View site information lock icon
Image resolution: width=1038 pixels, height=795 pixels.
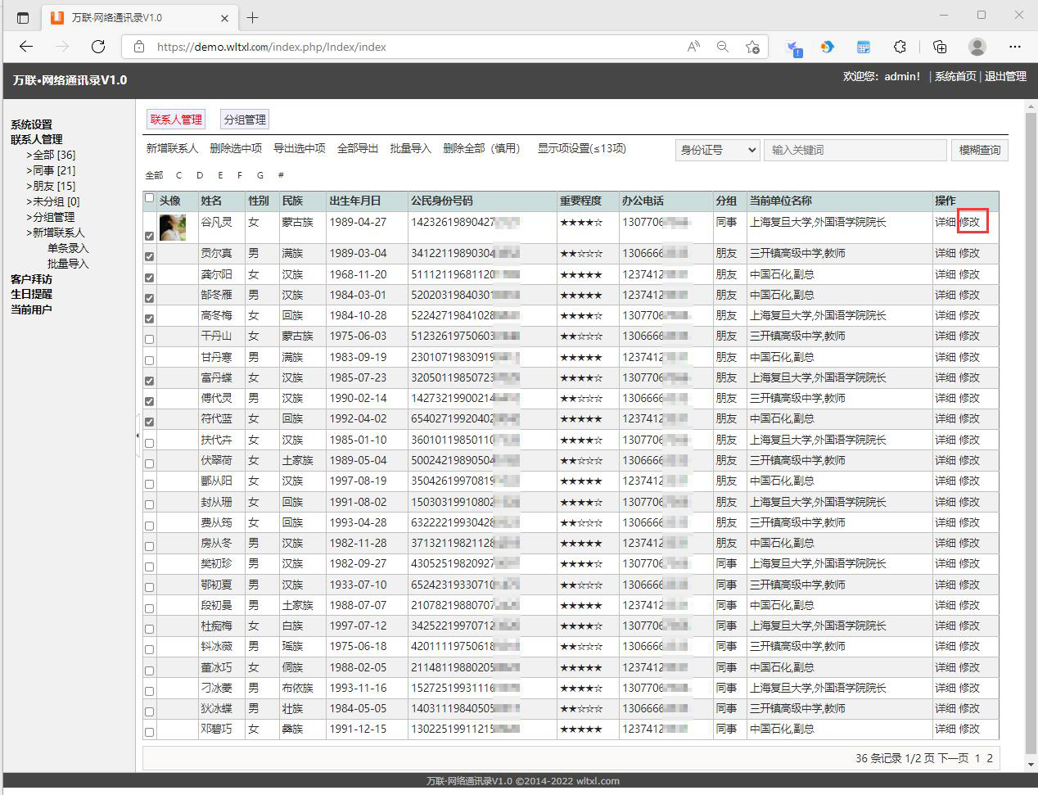click(139, 47)
